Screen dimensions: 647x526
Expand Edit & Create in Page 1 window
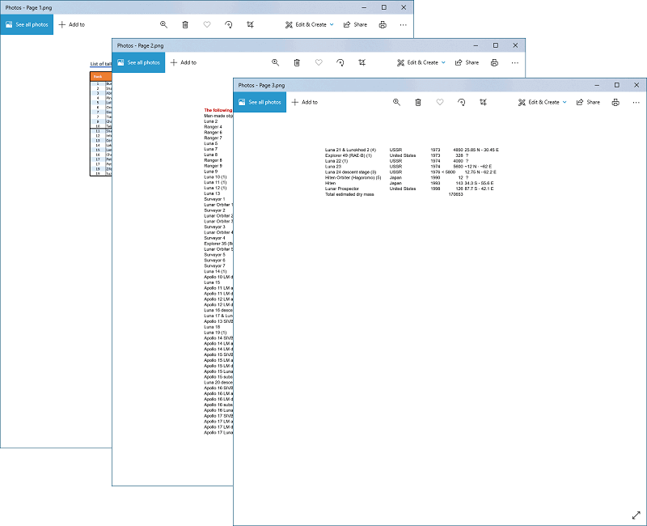click(309, 24)
